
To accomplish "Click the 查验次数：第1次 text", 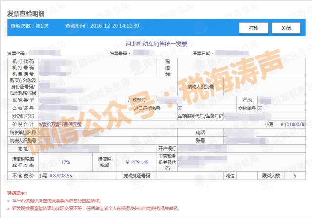I will pyautogui.click(x=32, y=26).
